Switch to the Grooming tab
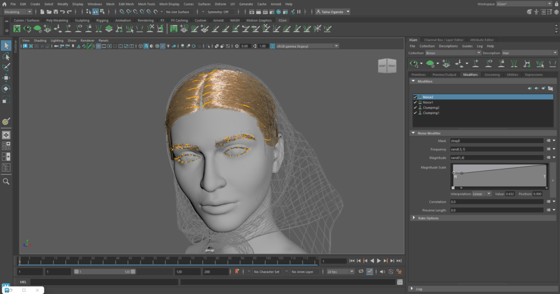The height and width of the screenshot is (294, 560). (492, 74)
